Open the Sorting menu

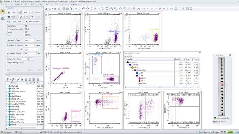pos(34,5)
